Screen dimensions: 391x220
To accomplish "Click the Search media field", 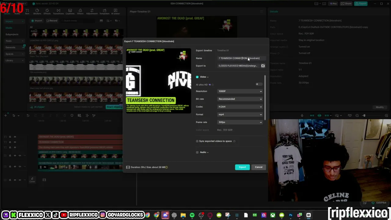I will click(x=78, y=21).
